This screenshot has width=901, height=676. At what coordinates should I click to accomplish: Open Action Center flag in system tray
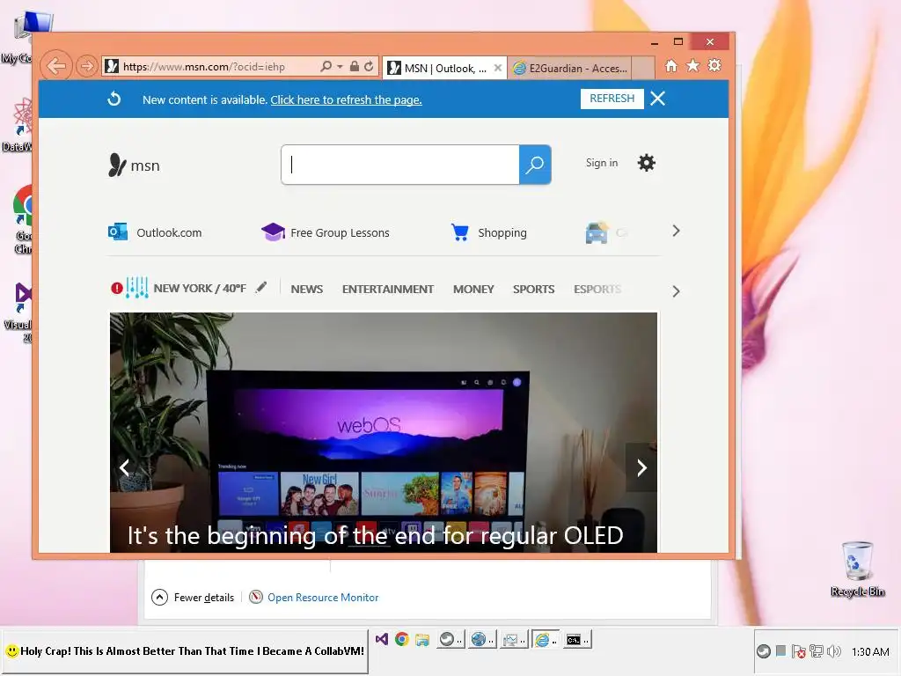point(798,651)
